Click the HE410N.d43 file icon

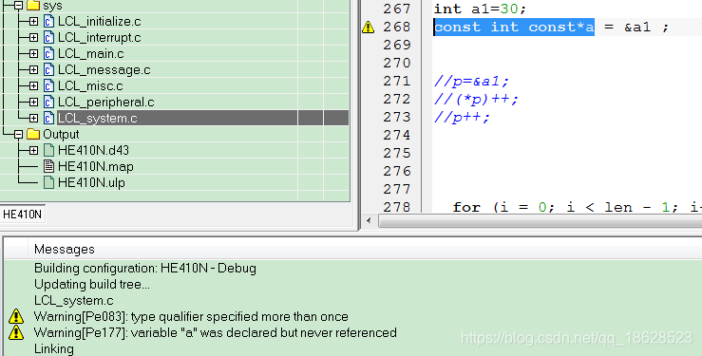tap(48, 150)
